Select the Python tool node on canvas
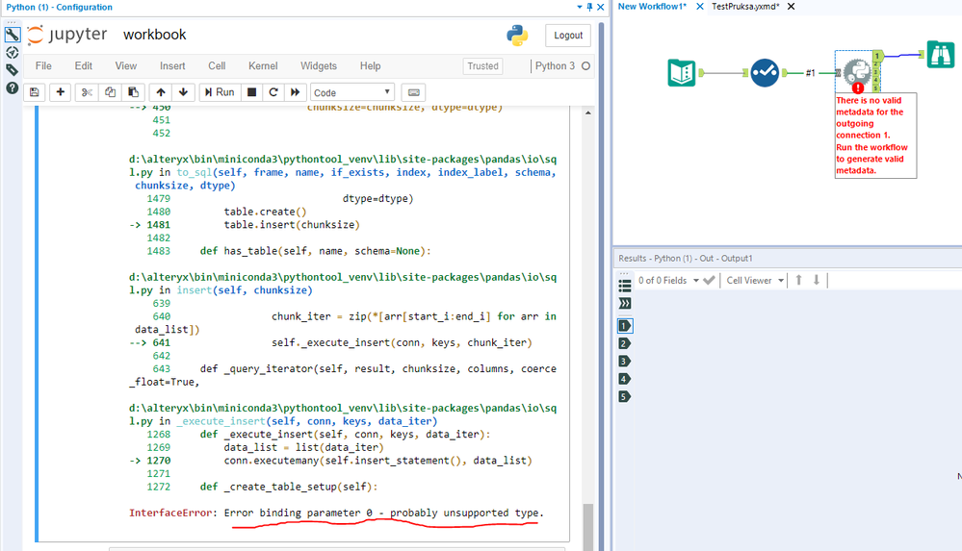962x551 pixels. click(x=856, y=72)
